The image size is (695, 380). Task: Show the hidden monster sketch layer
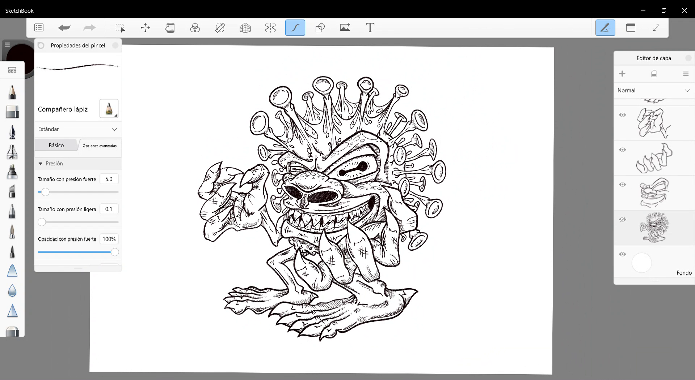[622, 220]
